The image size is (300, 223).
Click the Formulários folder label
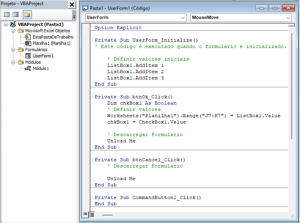(x=36, y=50)
